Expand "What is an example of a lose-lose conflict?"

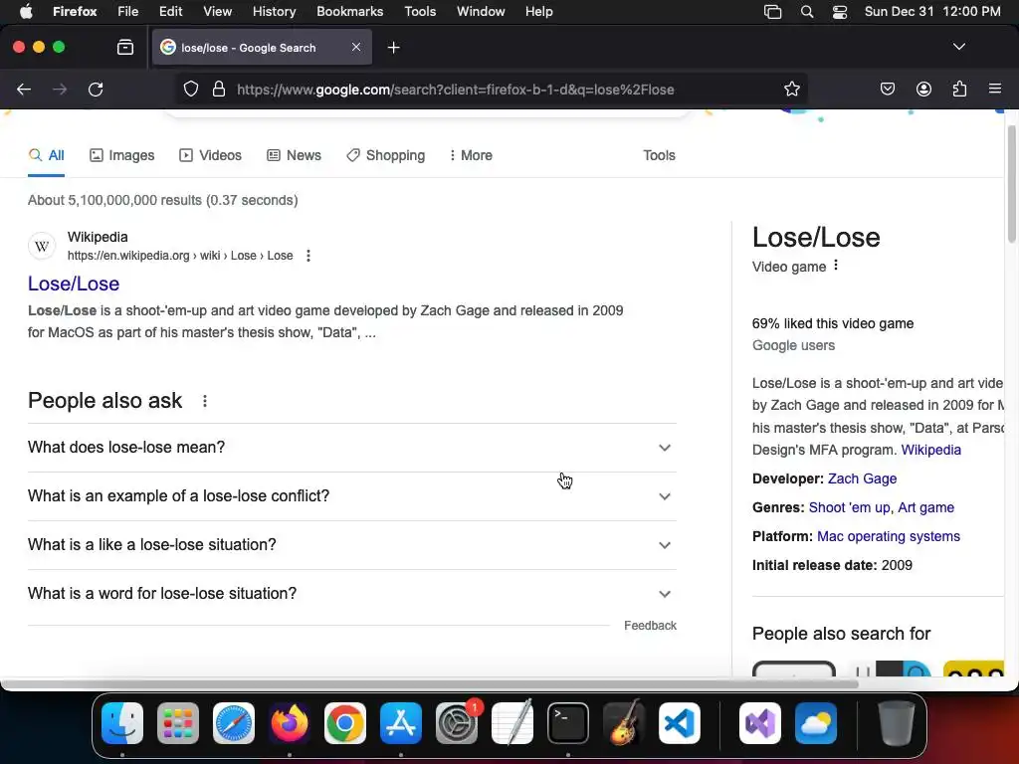coord(352,496)
